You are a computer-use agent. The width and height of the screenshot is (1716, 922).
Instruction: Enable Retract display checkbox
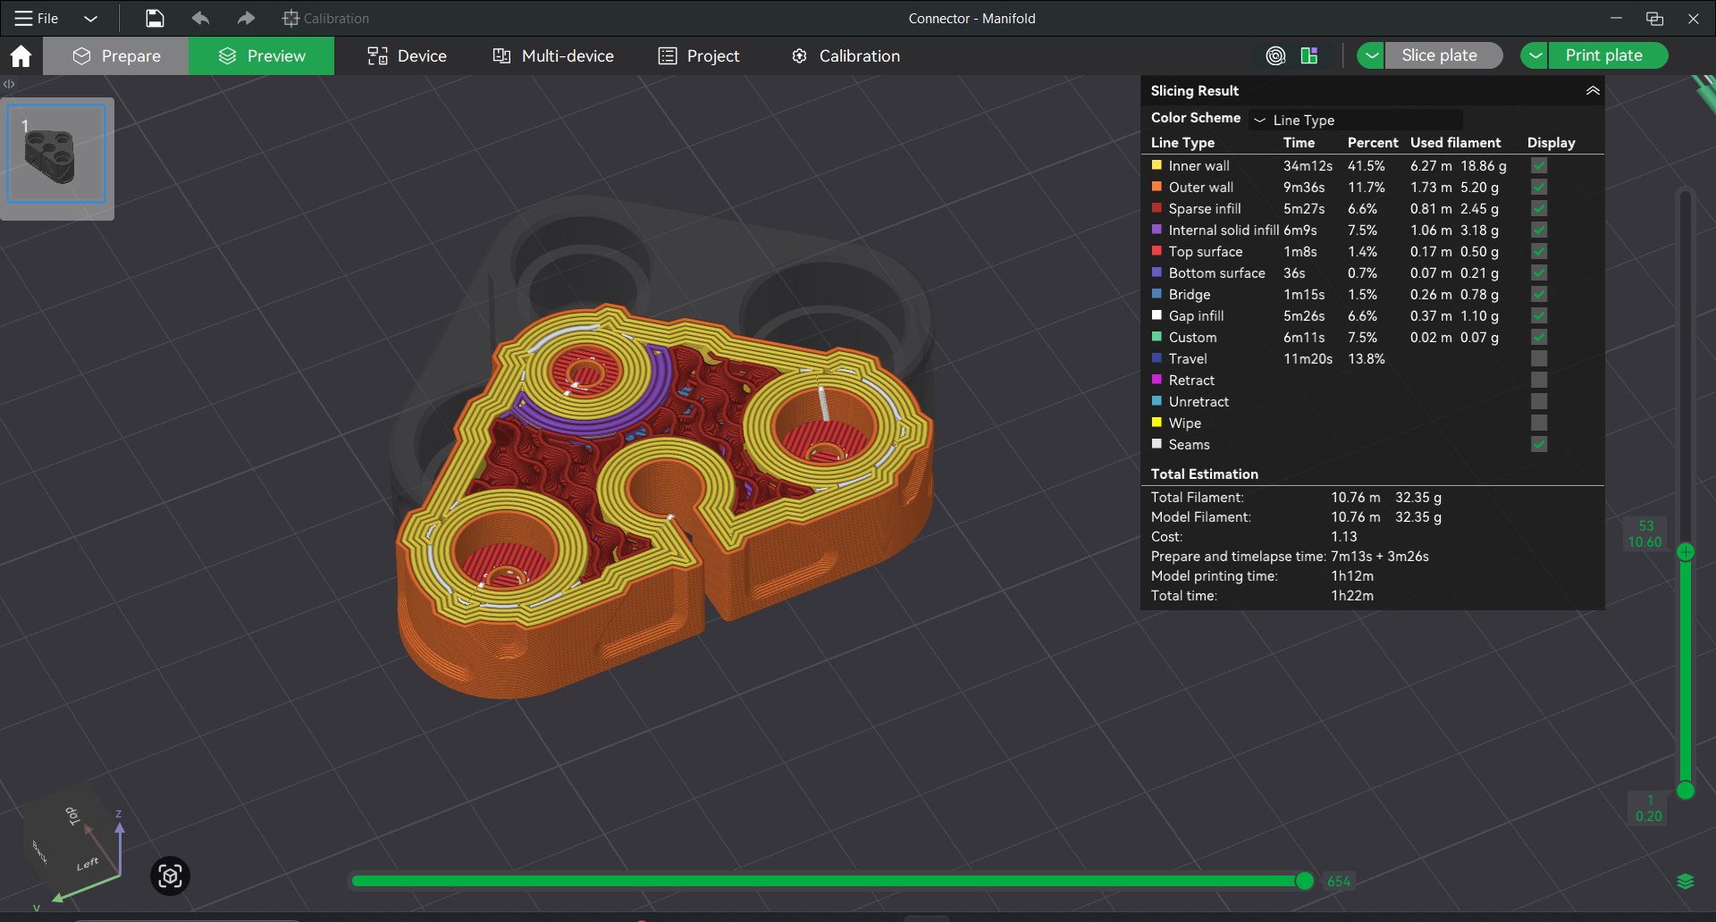click(x=1539, y=380)
